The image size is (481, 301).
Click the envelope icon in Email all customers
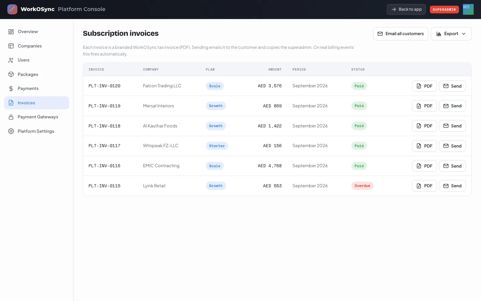380,34
